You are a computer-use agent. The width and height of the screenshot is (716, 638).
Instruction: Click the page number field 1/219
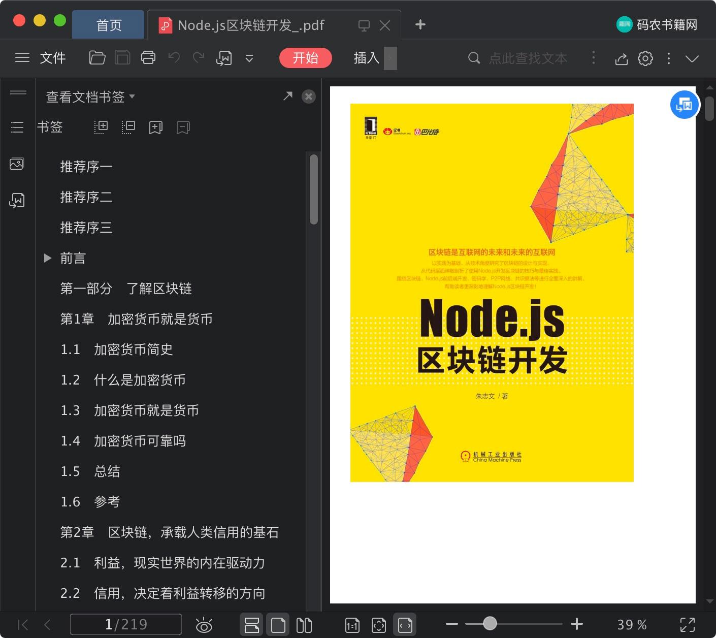point(126,624)
